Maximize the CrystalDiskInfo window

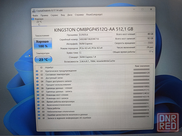coord(142,9)
